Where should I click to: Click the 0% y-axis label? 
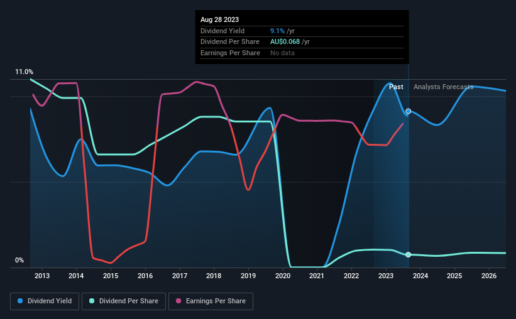click(19, 260)
